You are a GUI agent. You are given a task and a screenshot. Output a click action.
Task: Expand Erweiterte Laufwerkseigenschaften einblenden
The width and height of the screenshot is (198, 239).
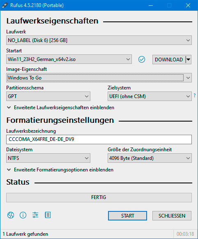(x=60, y=108)
